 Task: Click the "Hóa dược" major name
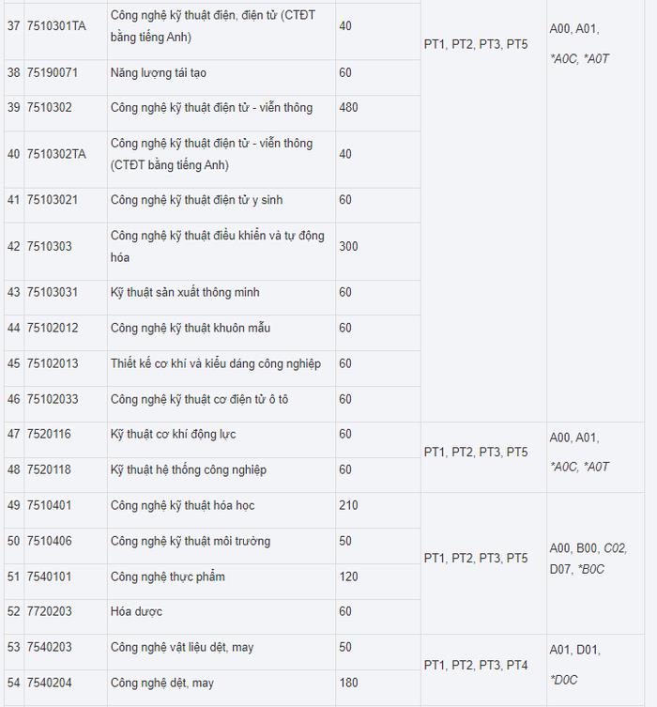coord(136,611)
